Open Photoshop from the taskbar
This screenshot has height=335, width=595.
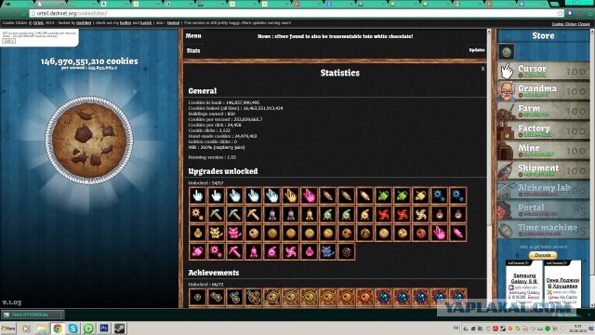(x=104, y=328)
